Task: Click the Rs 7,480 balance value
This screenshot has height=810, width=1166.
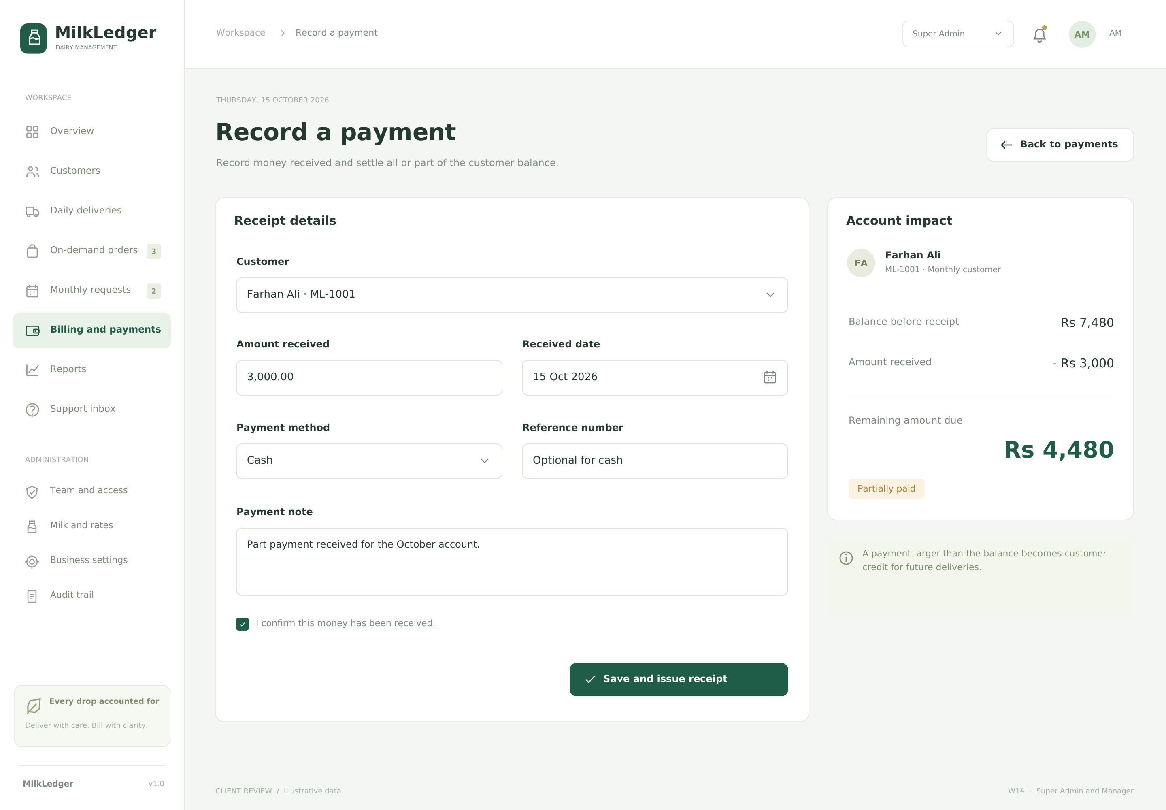Action: click(1087, 323)
